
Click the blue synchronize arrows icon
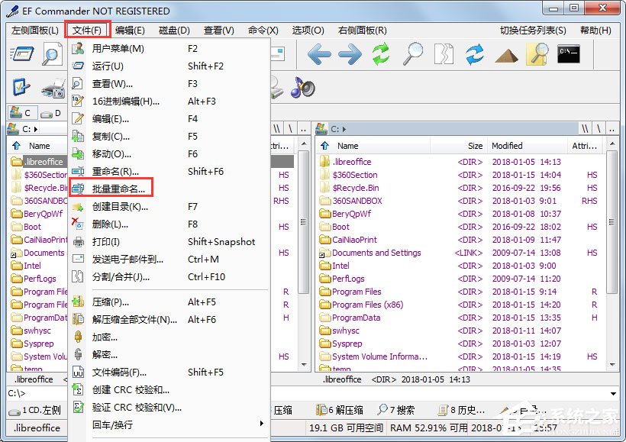click(x=475, y=54)
